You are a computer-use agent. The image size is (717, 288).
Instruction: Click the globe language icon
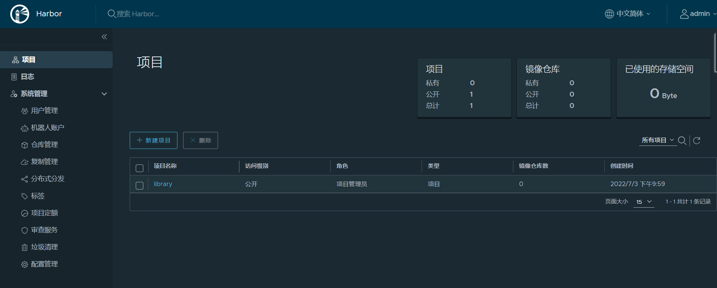pos(609,14)
